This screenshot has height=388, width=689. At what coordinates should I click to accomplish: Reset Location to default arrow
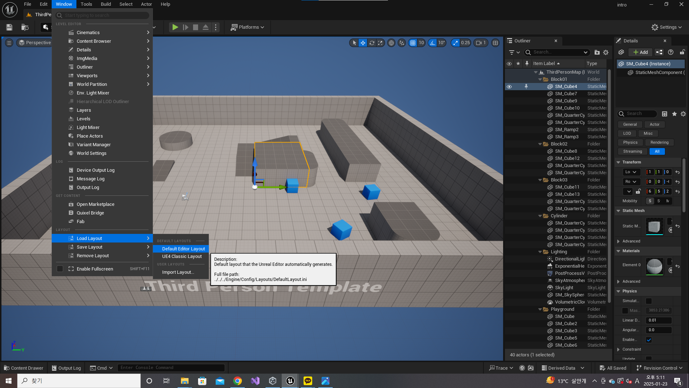(x=678, y=172)
